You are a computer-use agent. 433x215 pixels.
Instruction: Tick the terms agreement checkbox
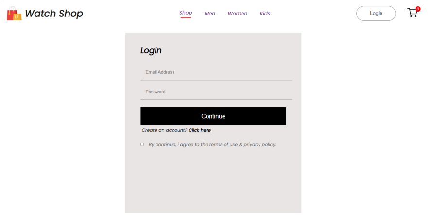click(x=142, y=144)
